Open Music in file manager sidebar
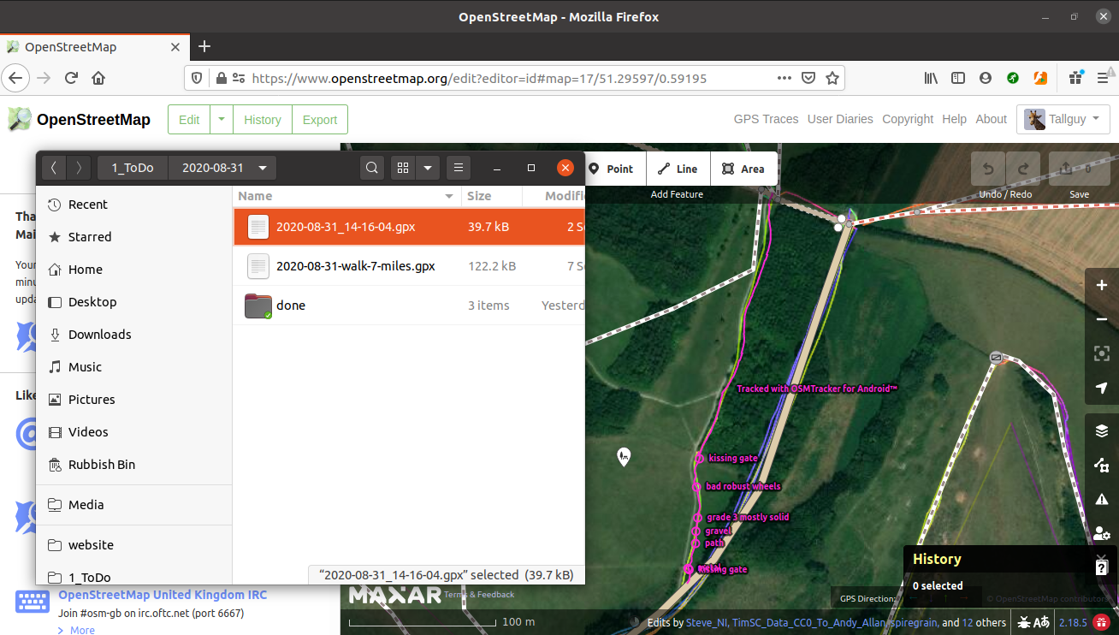Image resolution: width=1119 pixels, height=635 pixels. [x=134, y=367]
